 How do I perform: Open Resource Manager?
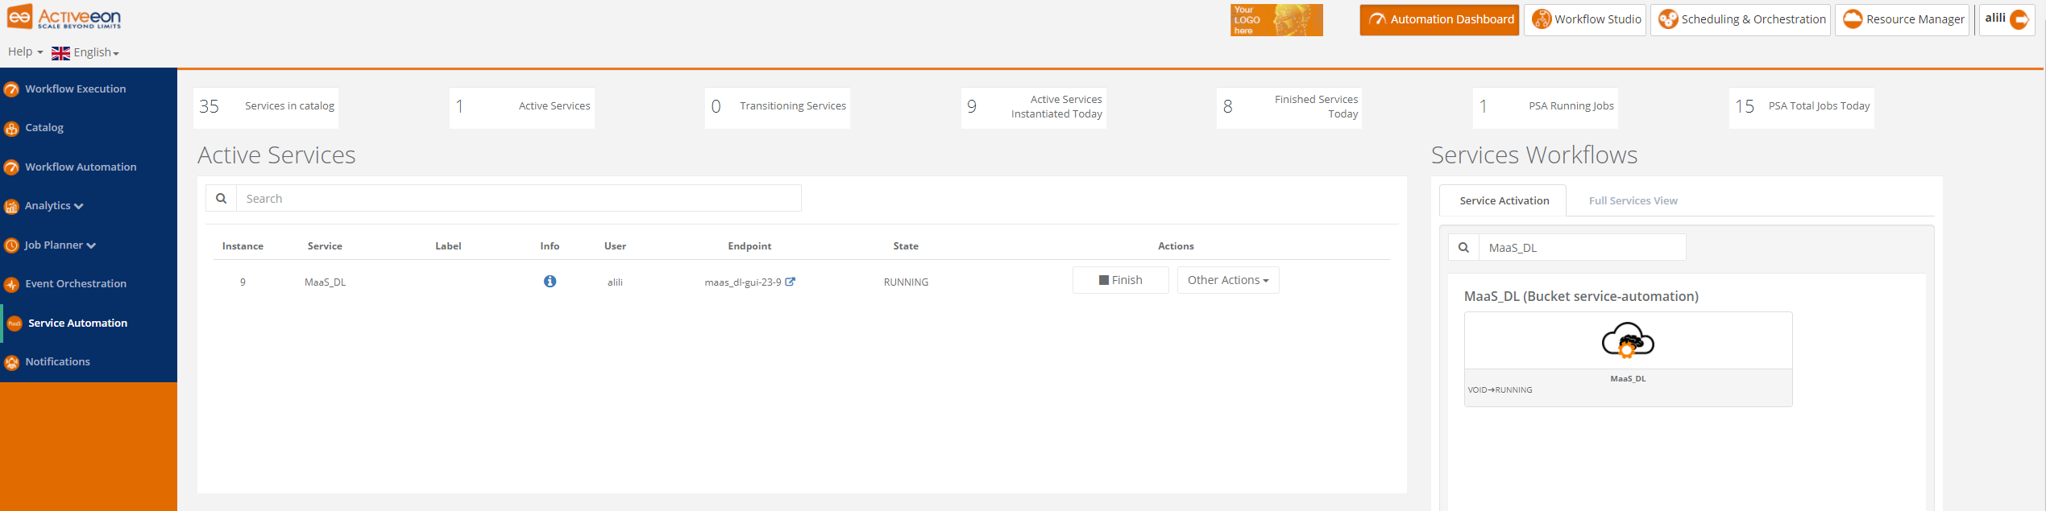coord(1902,19)
